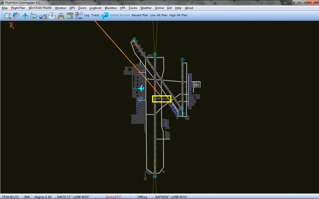Toggle the Track button in toolbar
The height and width of the screenshot is (199, 319).
95,15
